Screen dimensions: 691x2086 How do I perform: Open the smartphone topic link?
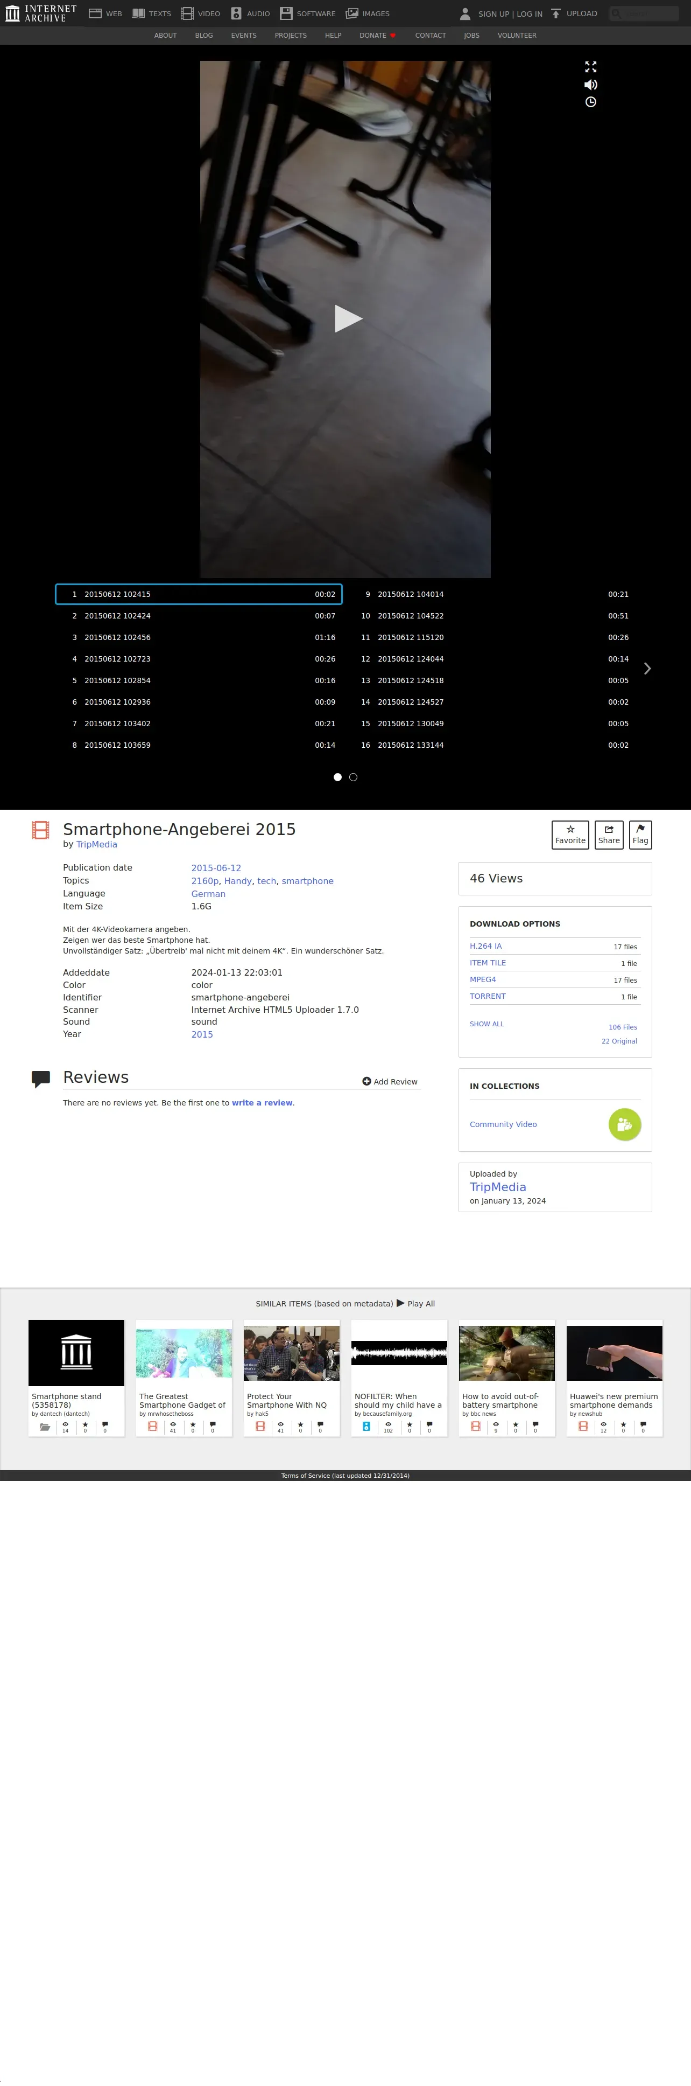tap(307, 881)
